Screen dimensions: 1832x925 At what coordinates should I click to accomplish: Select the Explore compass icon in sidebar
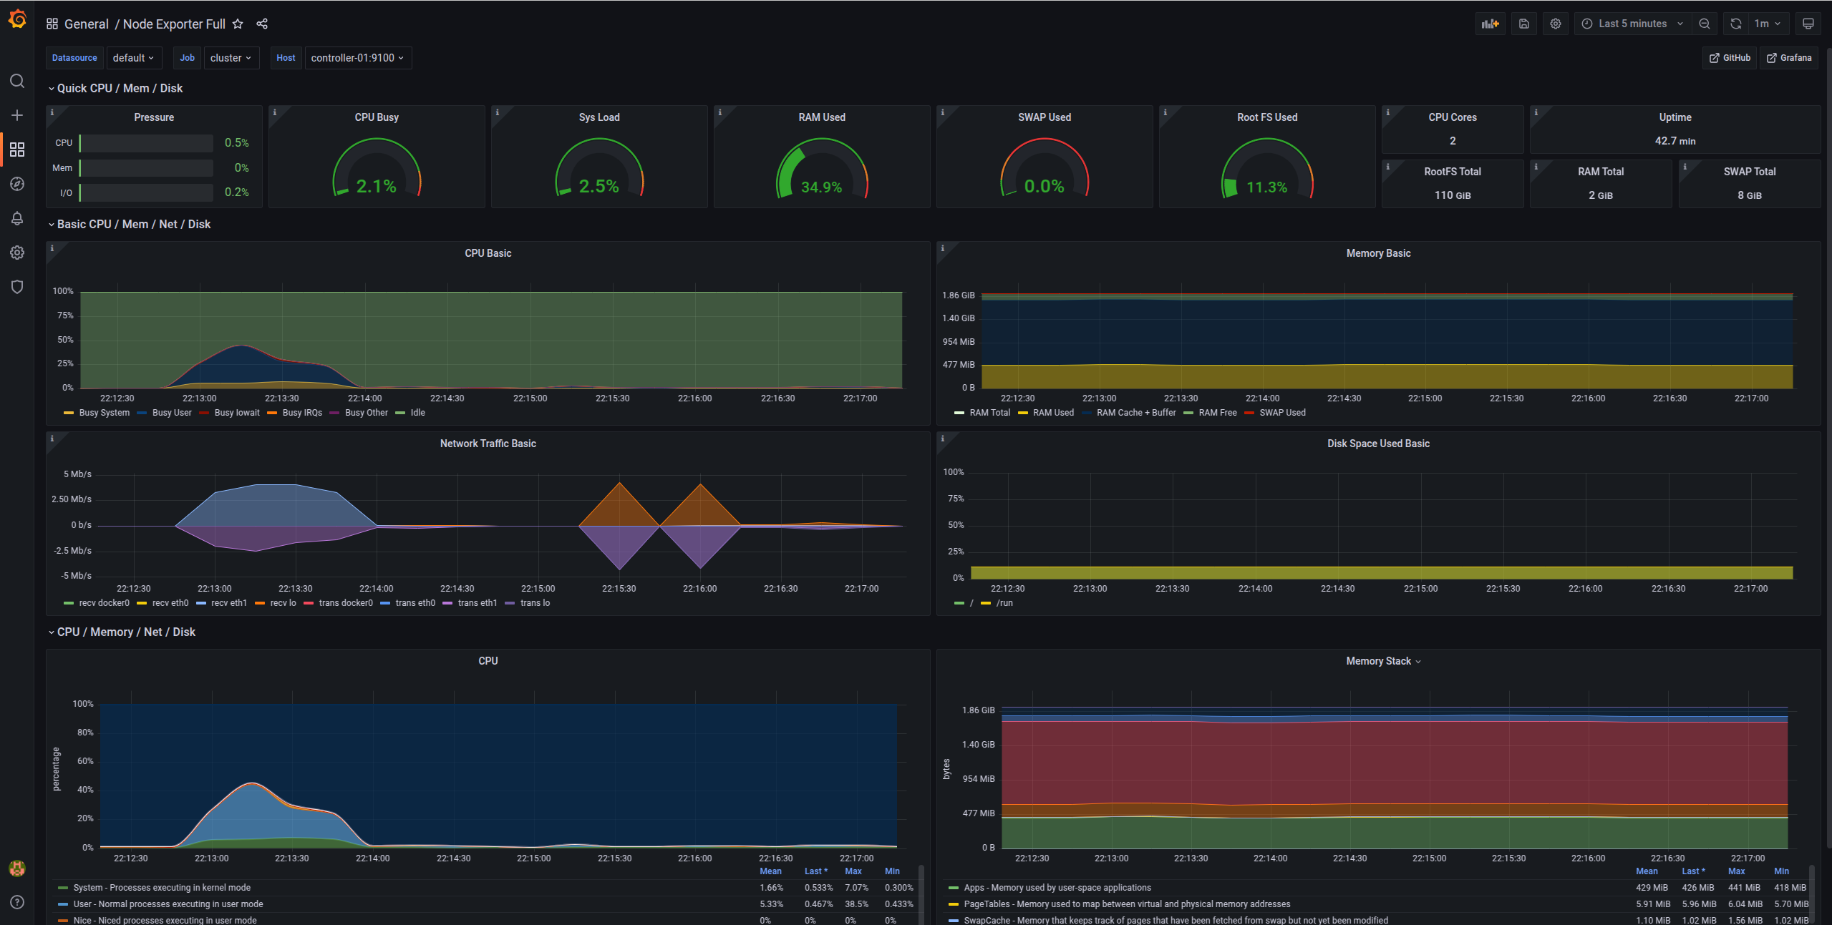[17, 184]
